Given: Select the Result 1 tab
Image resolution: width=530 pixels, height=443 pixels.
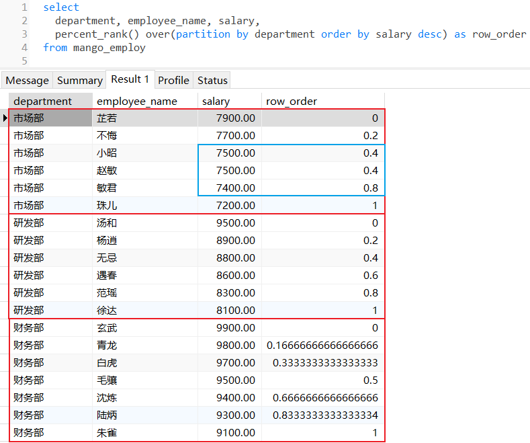Looking at the screenshot, I should pyautogui.click(x=130, y=79).
